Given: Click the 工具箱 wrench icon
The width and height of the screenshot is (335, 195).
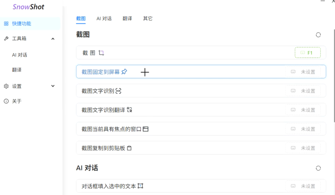Looking at the screenshot, I should pos(6,39).
